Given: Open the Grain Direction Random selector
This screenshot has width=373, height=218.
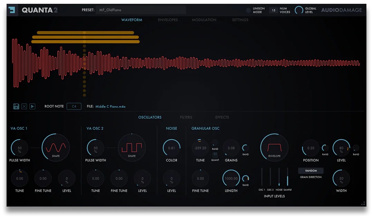Looking at the screenshot, I should point(311,171).
